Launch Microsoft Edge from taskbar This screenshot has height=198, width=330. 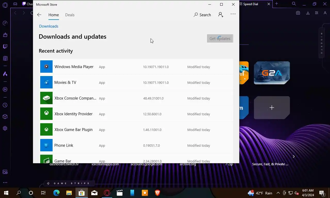pos(56,193)
